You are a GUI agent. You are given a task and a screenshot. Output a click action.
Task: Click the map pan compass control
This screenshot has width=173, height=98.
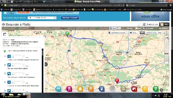(x=166, y=33)
